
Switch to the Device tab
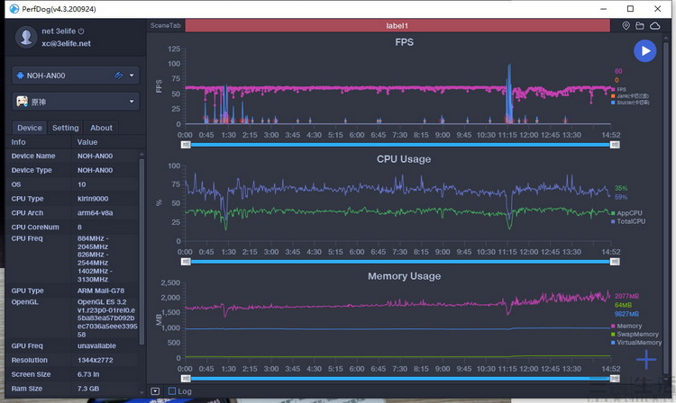30,128
